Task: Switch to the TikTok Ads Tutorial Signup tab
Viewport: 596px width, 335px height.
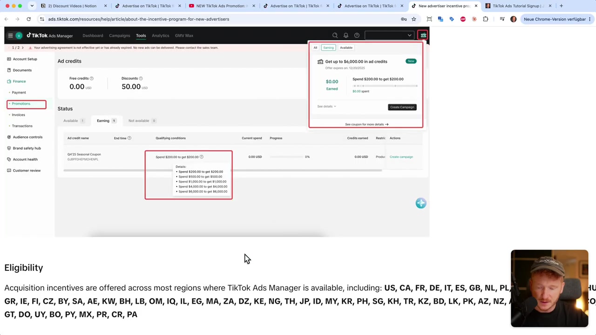Action: 518,6
